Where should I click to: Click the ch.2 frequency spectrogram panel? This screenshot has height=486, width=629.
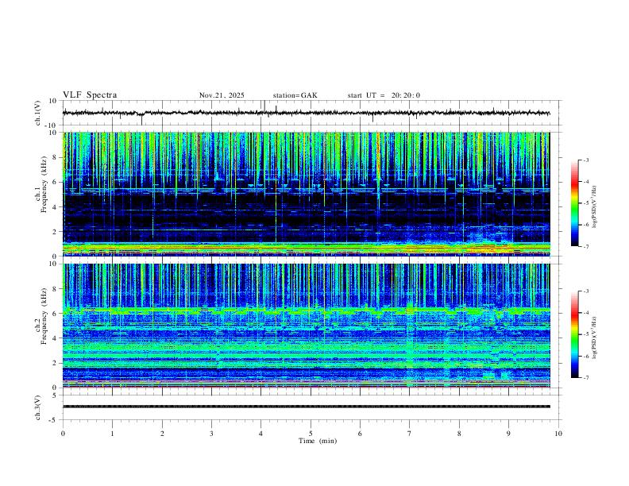pyautogui.click(x=306, y=326)
